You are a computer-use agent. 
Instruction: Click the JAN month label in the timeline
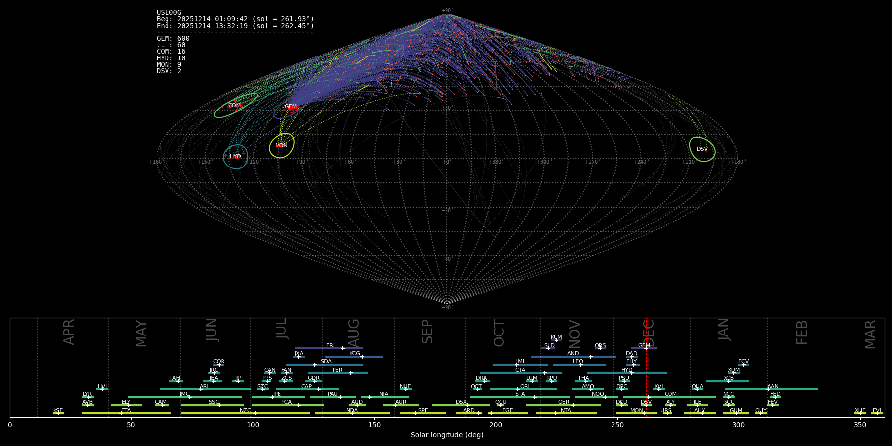click(x=724, y=330)
